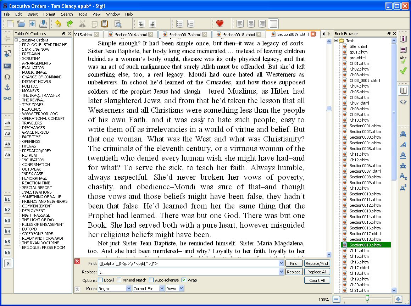Click into the Replace text field
This screenshot has width=411, height=306.
click(x=188, y=272)
